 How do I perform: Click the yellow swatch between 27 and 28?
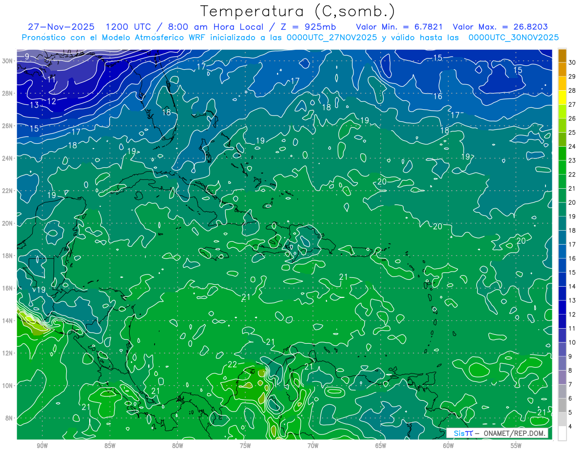coord(562,97)
